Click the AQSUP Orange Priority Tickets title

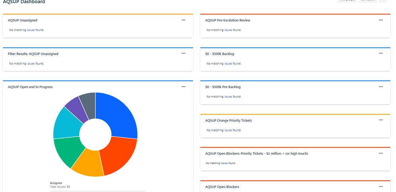pyautogui.click(x=229, y=121)
